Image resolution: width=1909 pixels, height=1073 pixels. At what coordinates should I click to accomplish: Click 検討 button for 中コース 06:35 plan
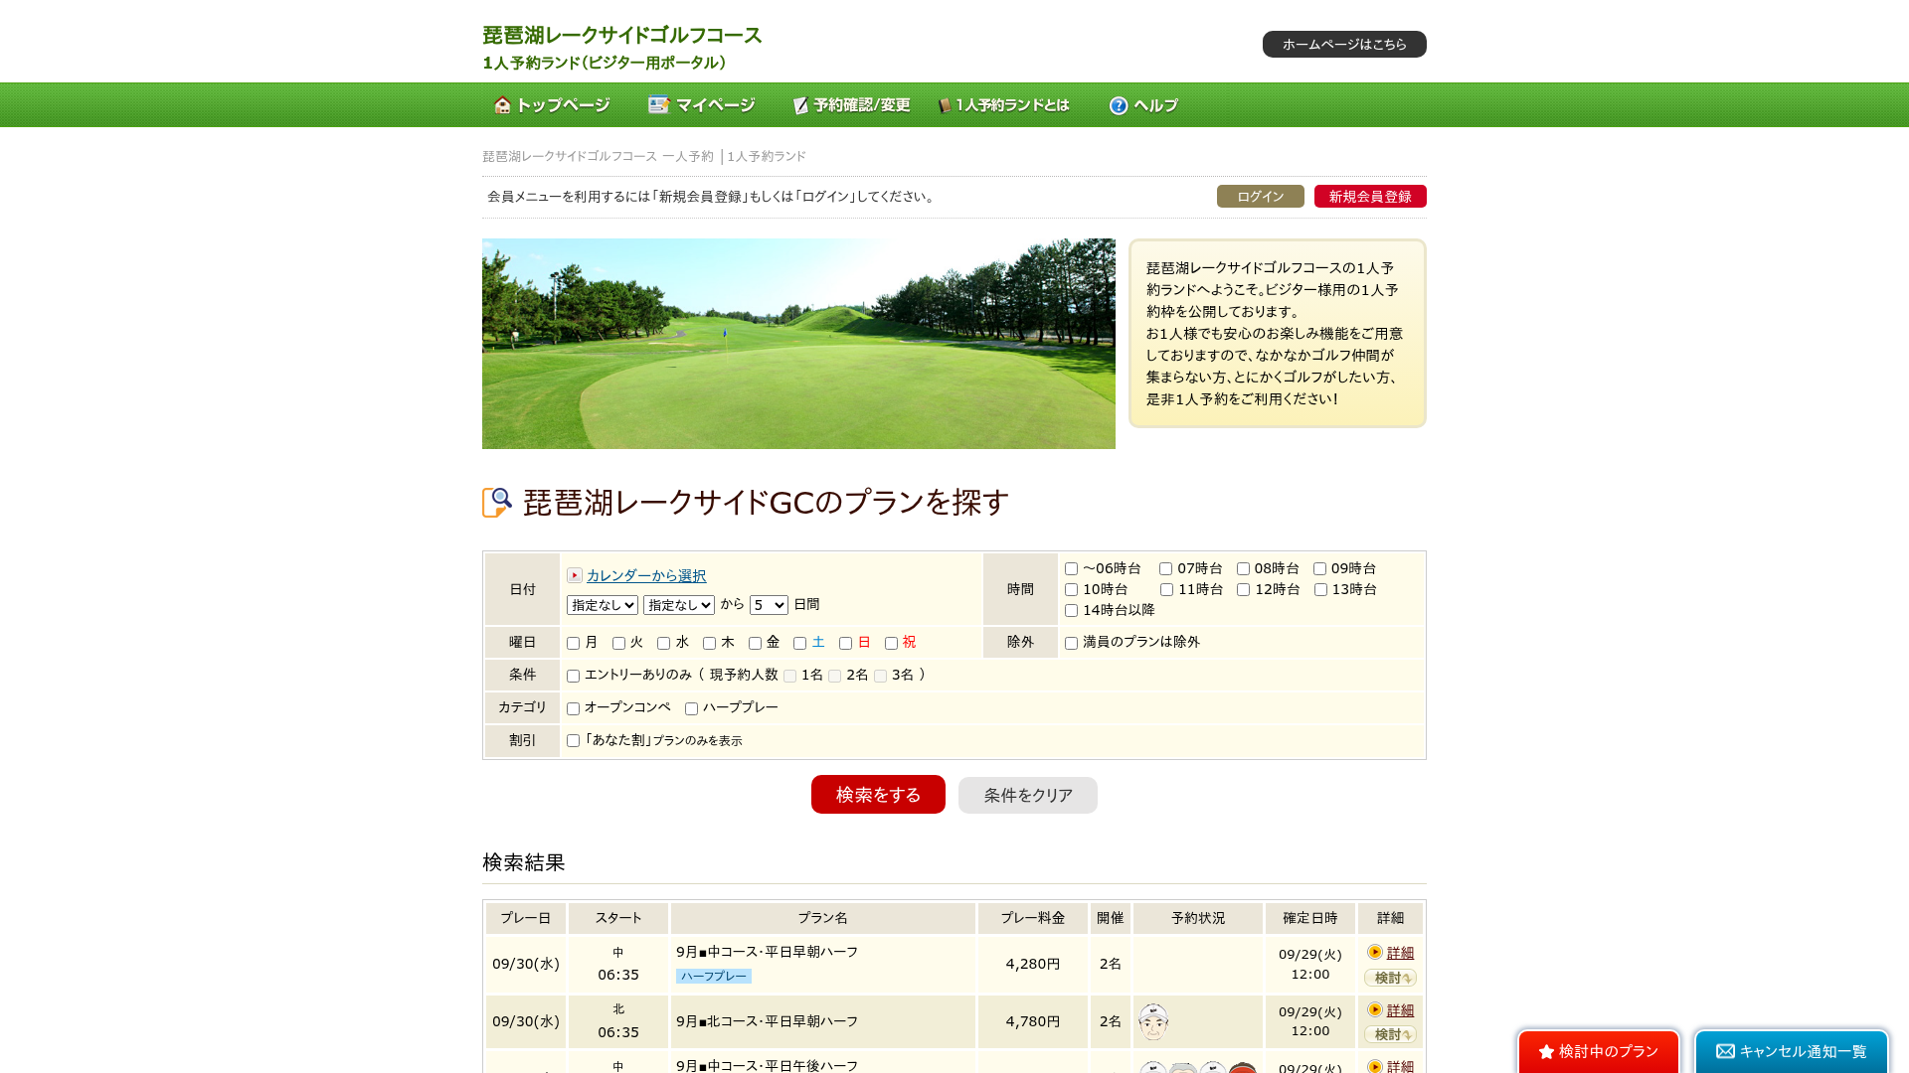[x=1390, y=978]
